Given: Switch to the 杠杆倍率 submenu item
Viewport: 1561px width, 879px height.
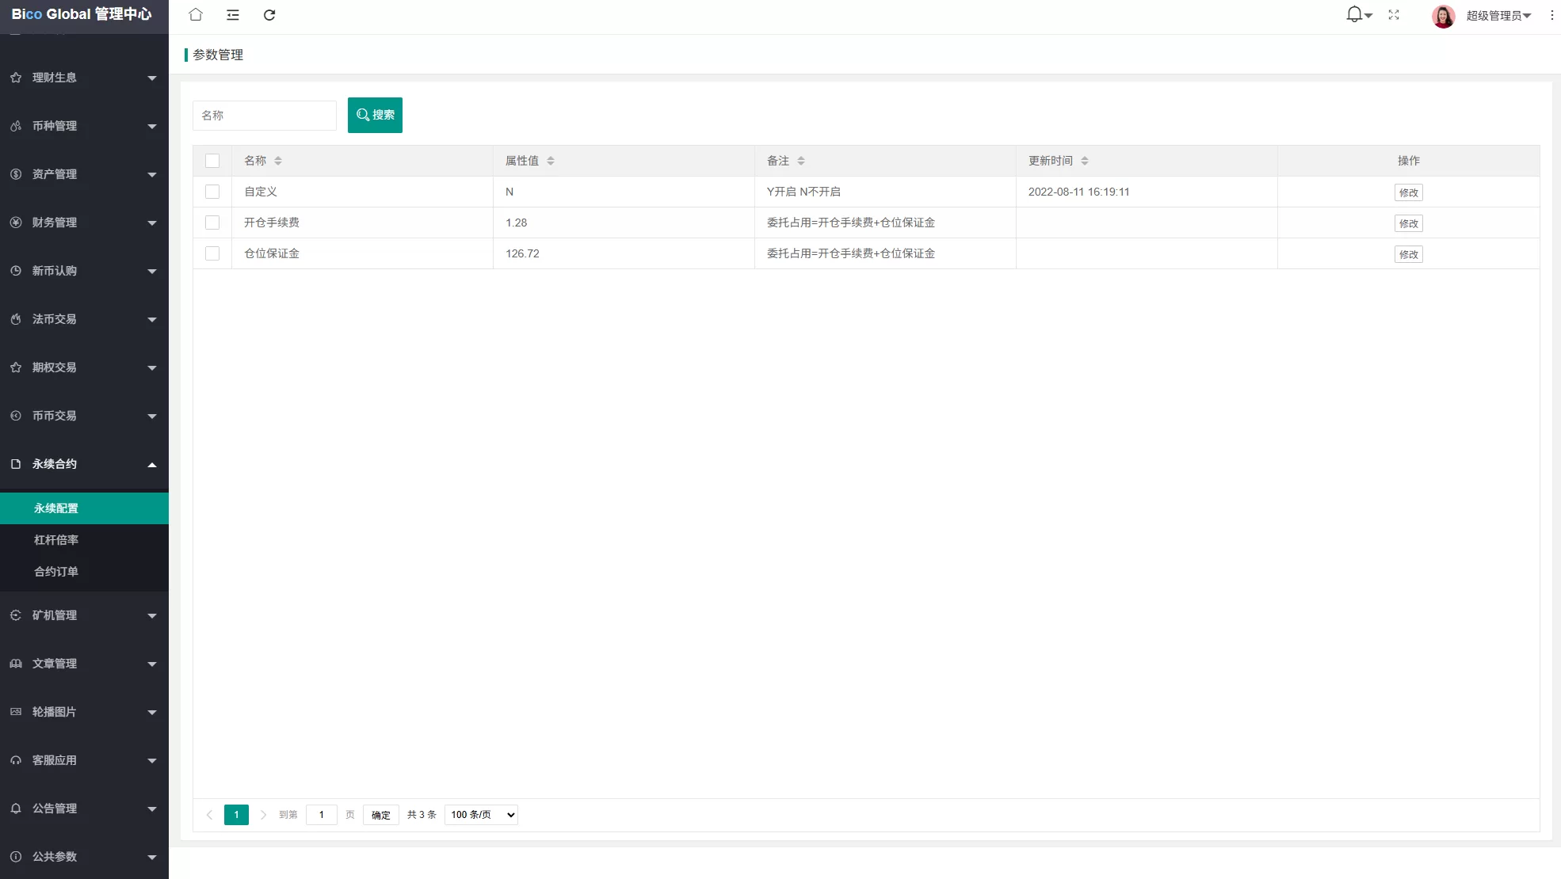Looking at the screenshot, I should 56,539.
